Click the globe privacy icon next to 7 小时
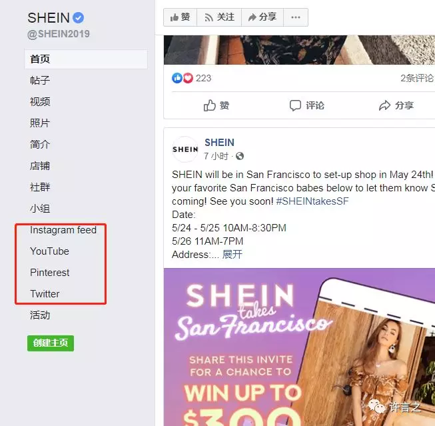Viewport: 435px width, 426px height. (x=240, y=157)
